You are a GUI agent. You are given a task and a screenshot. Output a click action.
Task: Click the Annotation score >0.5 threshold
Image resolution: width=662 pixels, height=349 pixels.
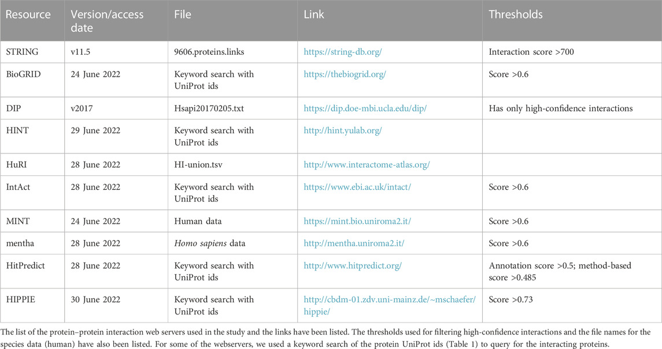(x=560, y=272)
